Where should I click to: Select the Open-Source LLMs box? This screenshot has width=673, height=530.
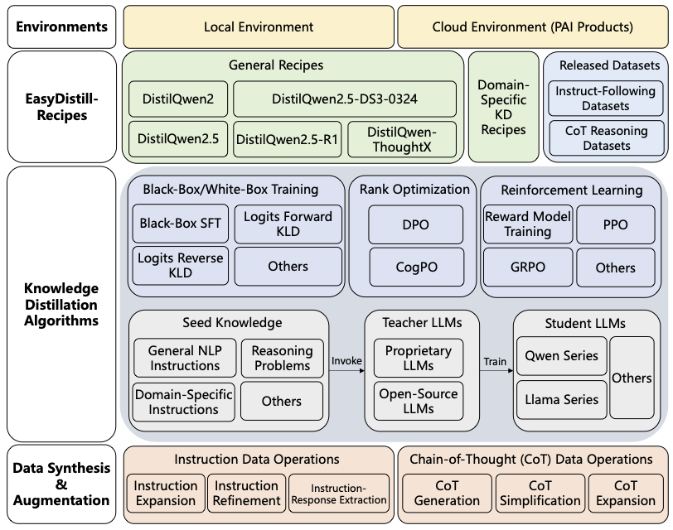tap(419, 401)
